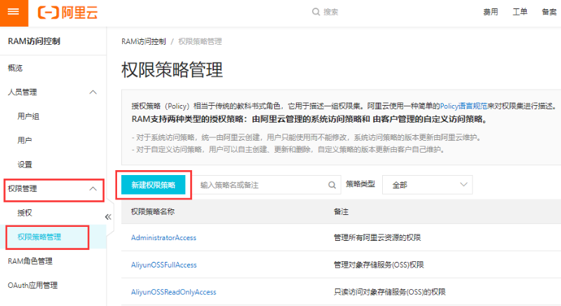Open 备案 in the top bar
Viewport: 561px width, 306px height.
(x=549, y=12)
